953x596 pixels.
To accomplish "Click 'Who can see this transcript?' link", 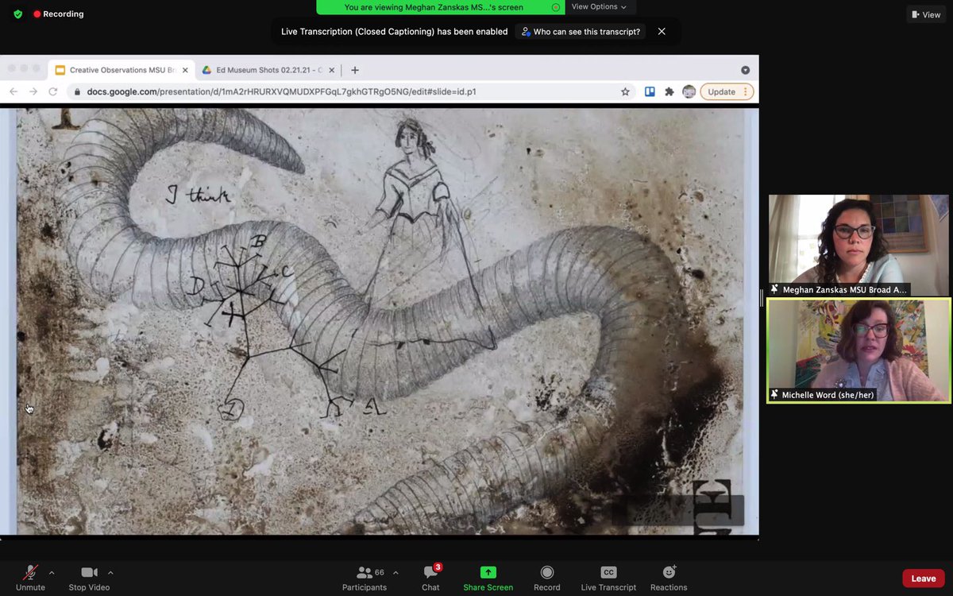I will click(581, 32).
